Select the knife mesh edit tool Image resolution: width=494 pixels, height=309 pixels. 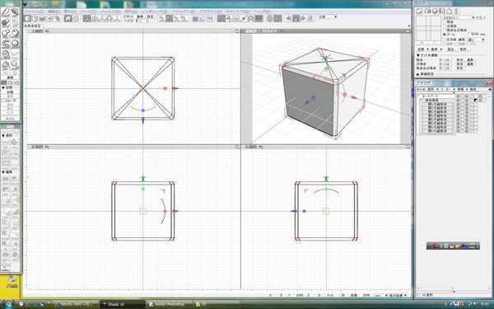pyautogui.click(x=15, y=213)
